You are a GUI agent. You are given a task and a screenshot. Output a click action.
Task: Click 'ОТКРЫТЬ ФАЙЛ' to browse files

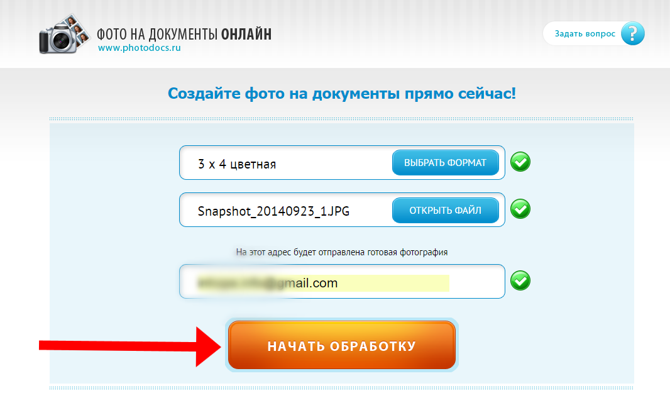click(445, 211)
